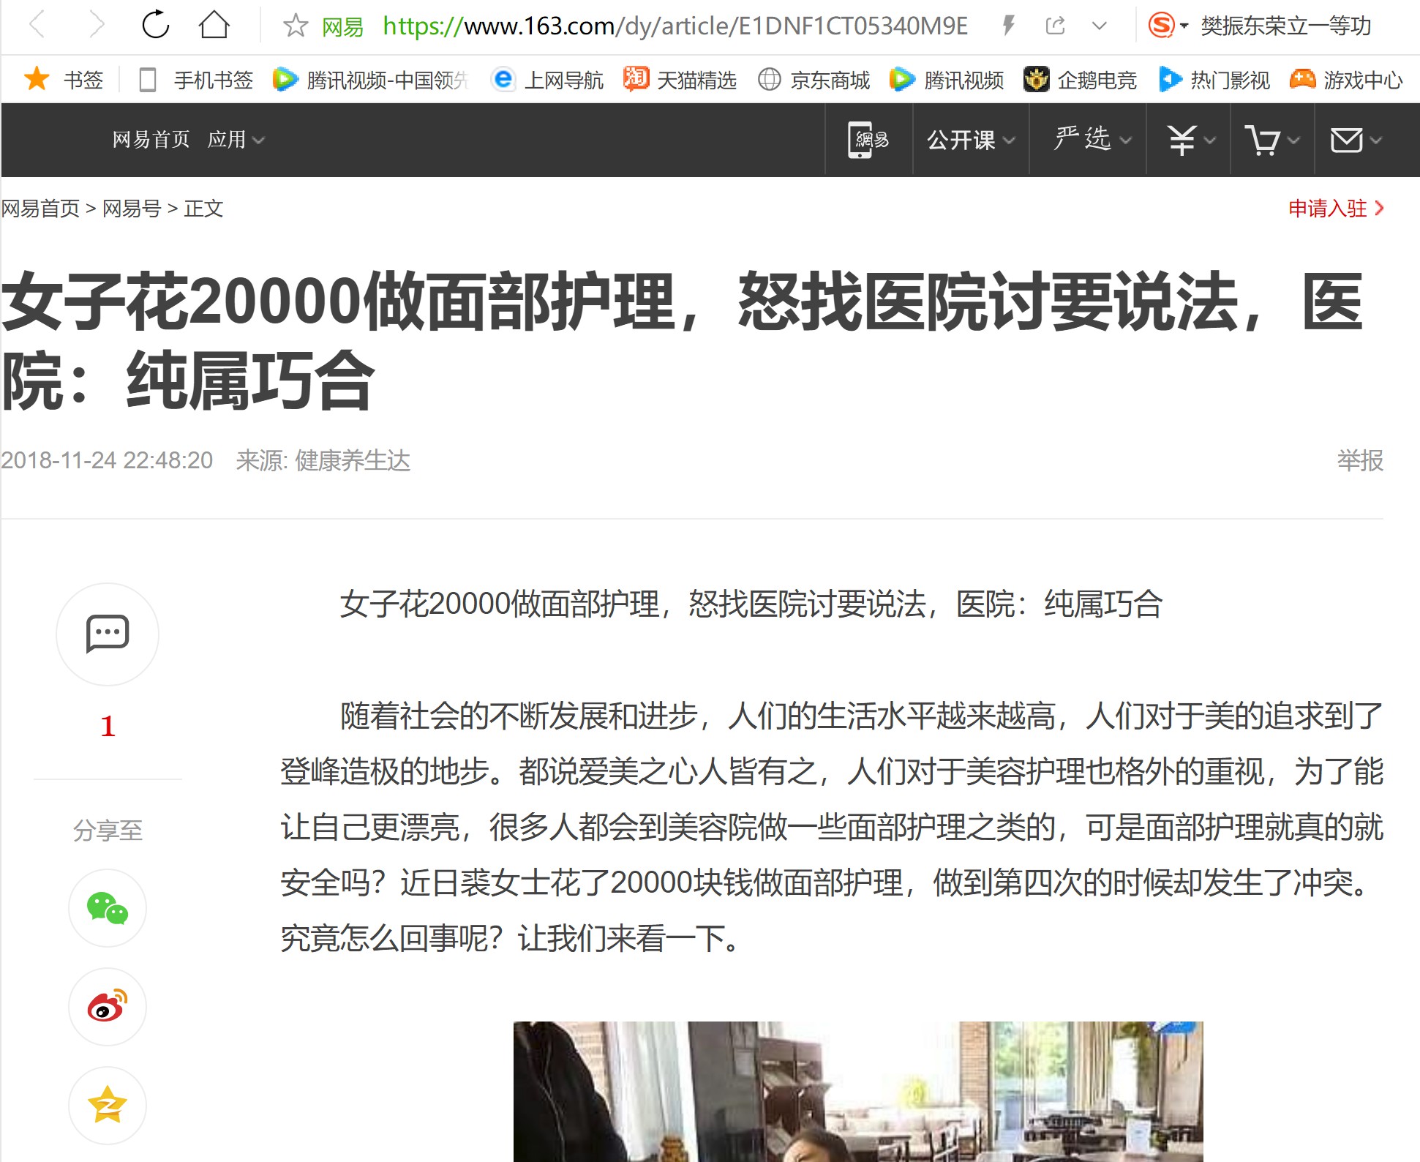
Task: Click the address bar URL field
Action: point(675,26)
